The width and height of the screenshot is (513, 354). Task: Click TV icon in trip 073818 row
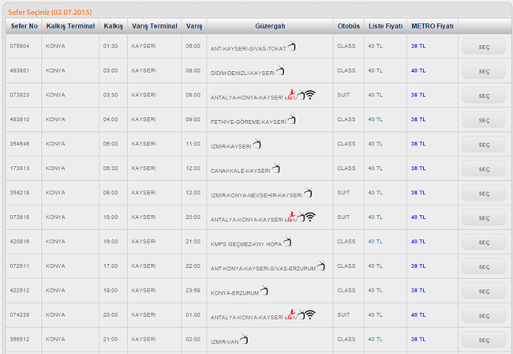pyautogui.click(x=301, y=217)
